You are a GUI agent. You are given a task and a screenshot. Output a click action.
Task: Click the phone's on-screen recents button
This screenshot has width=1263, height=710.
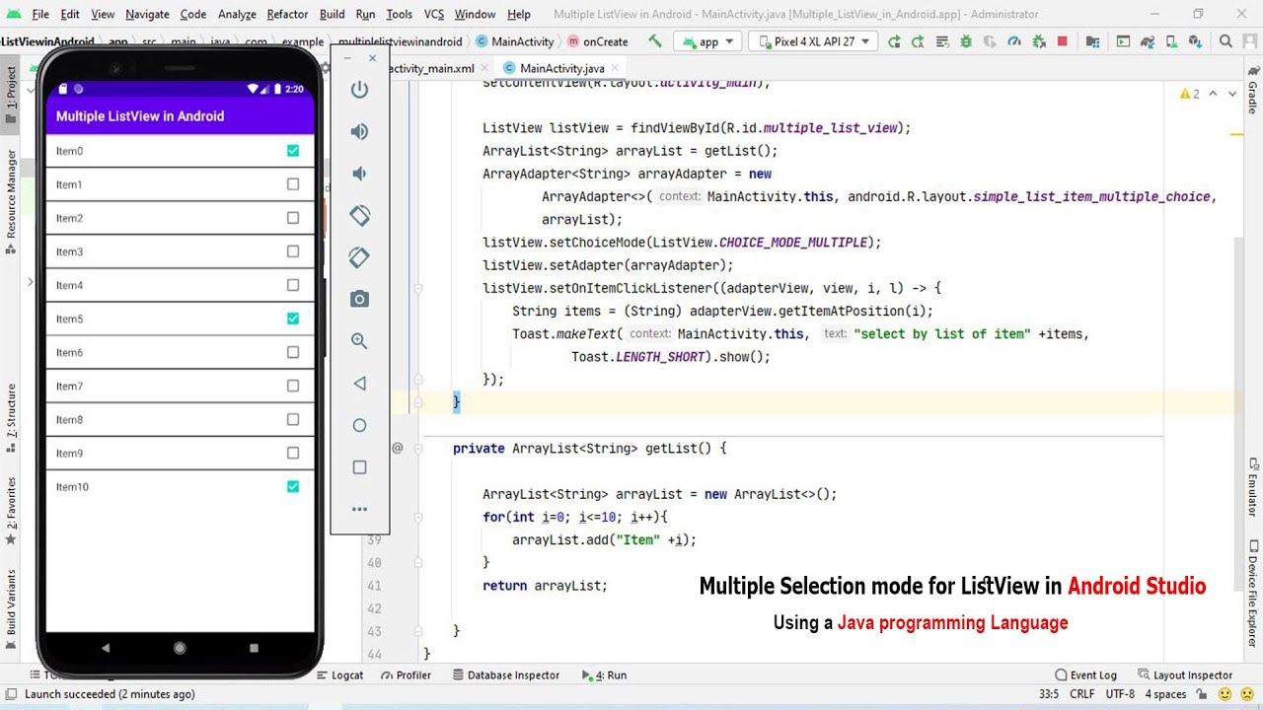click(254, 648)
